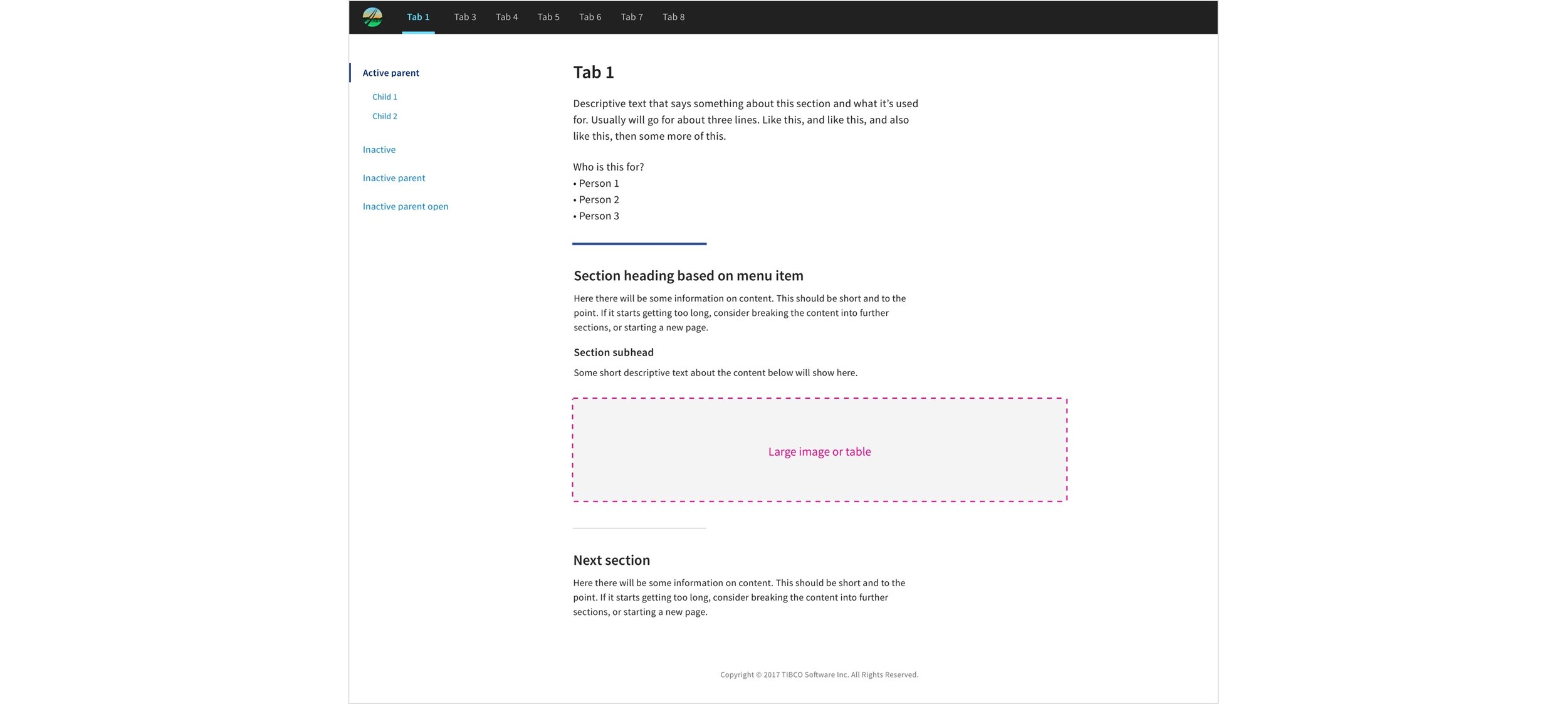Open Tab 7

point(632,17)
